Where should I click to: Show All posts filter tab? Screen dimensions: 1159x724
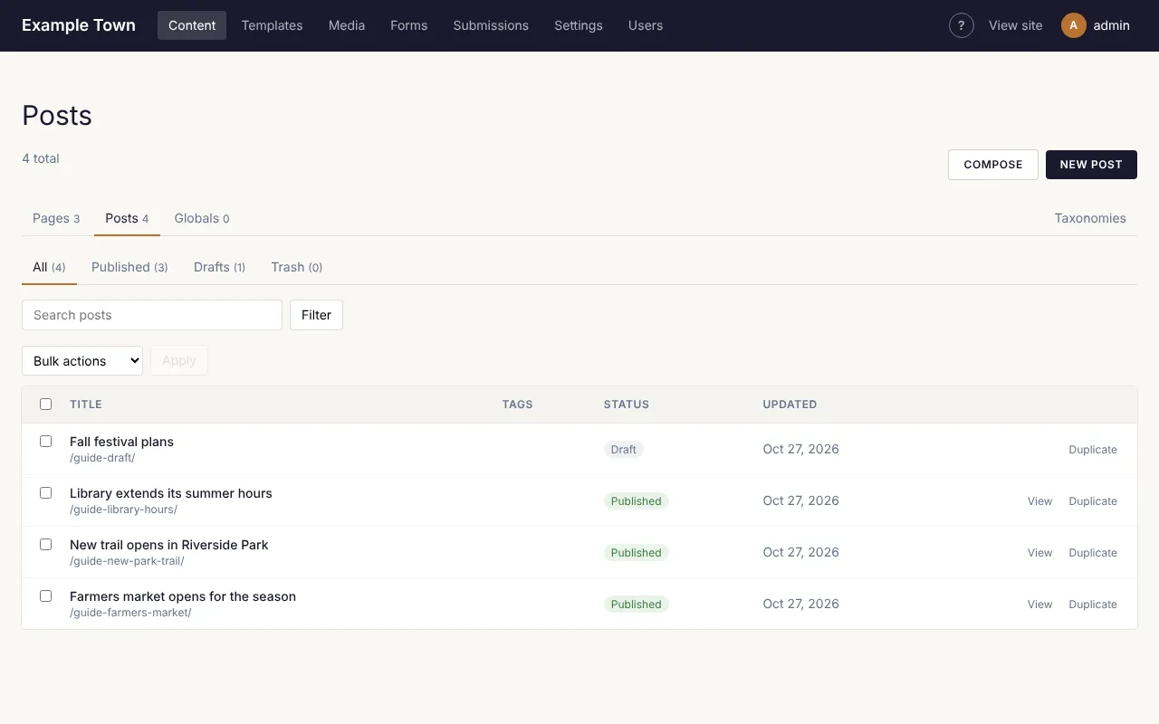pyautogui.click(x=49, y=267)
